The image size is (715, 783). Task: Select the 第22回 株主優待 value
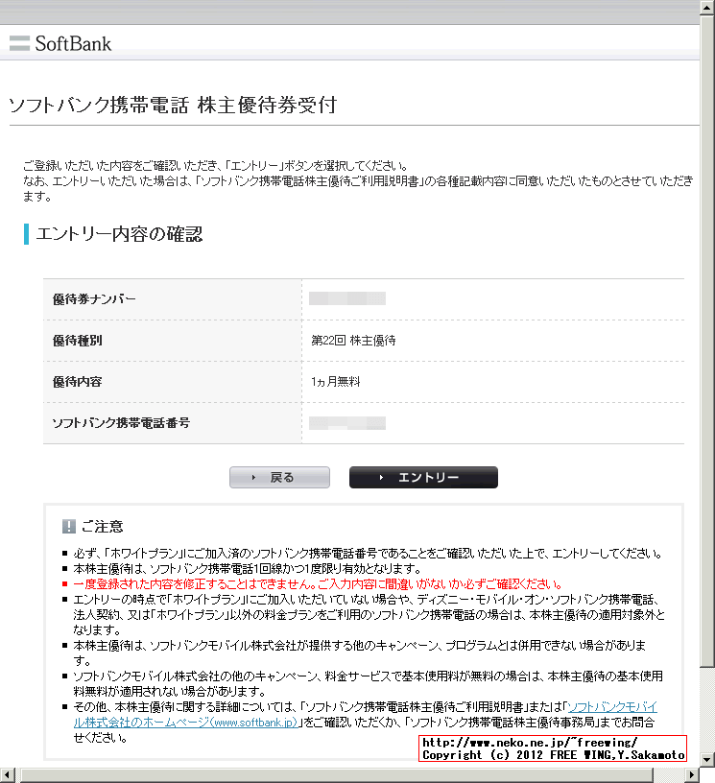[x=353, y=341]
